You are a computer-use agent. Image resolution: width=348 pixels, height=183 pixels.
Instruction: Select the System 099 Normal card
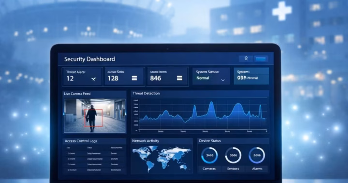[x=251, y=76]
